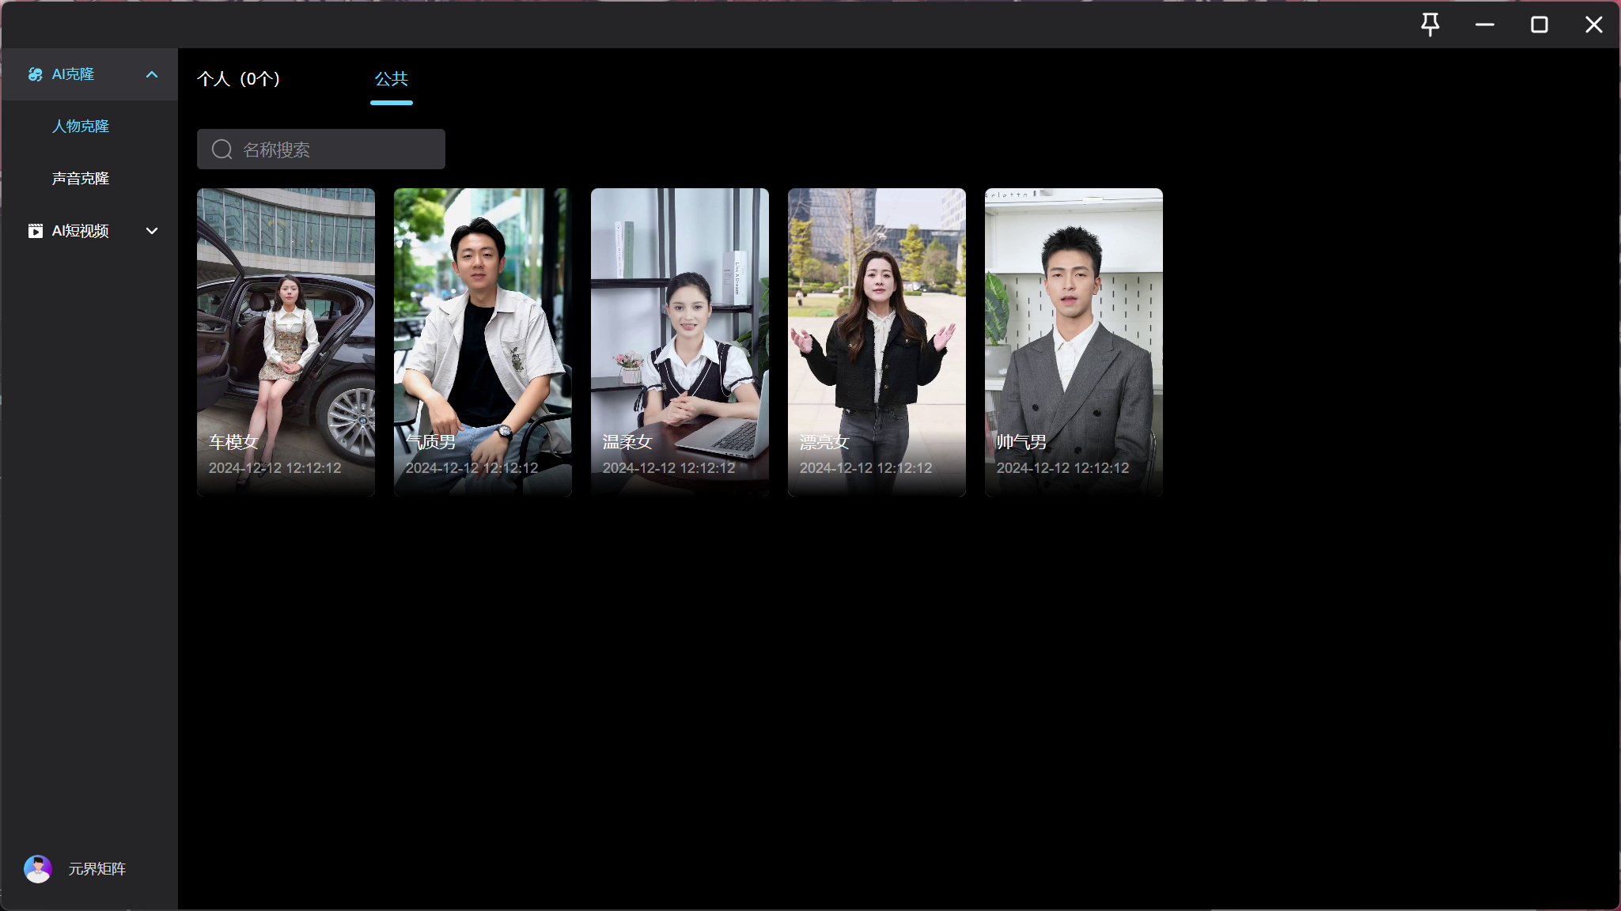Image resolution: width=1621 pixels, height=911 pixels.
Task: Close the application window
Action: point(1593,25)
